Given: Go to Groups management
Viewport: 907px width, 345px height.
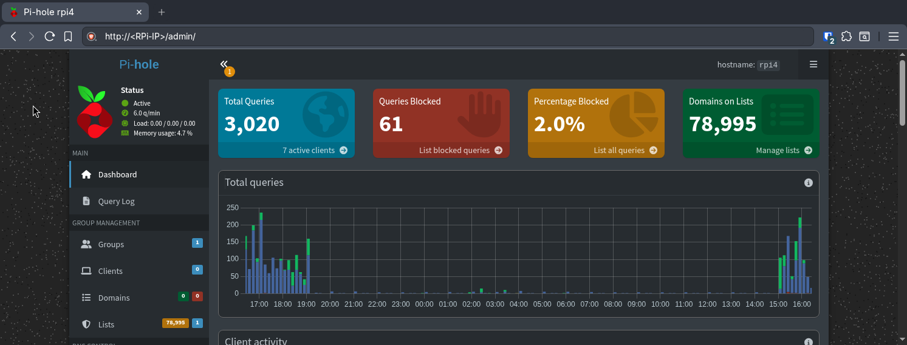Looking at the screenshot, I should pos(111,244).
